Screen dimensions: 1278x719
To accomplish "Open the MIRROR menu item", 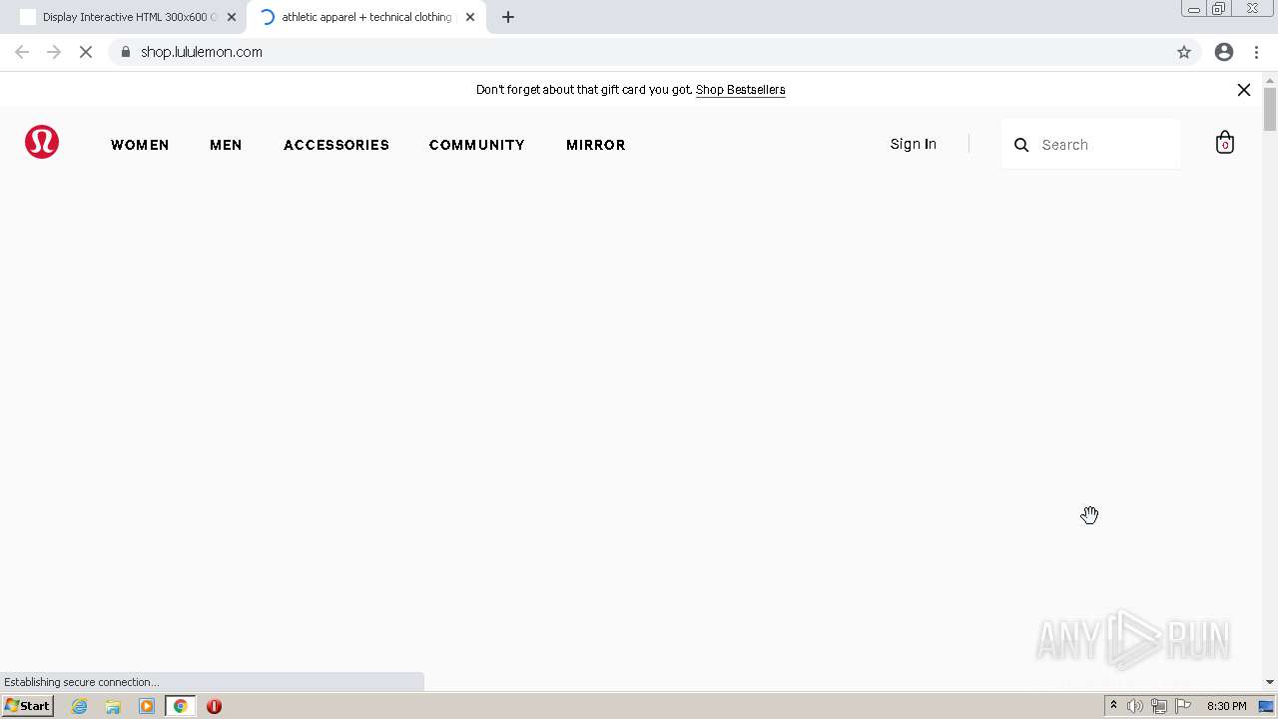I will (x=596, y=145).
